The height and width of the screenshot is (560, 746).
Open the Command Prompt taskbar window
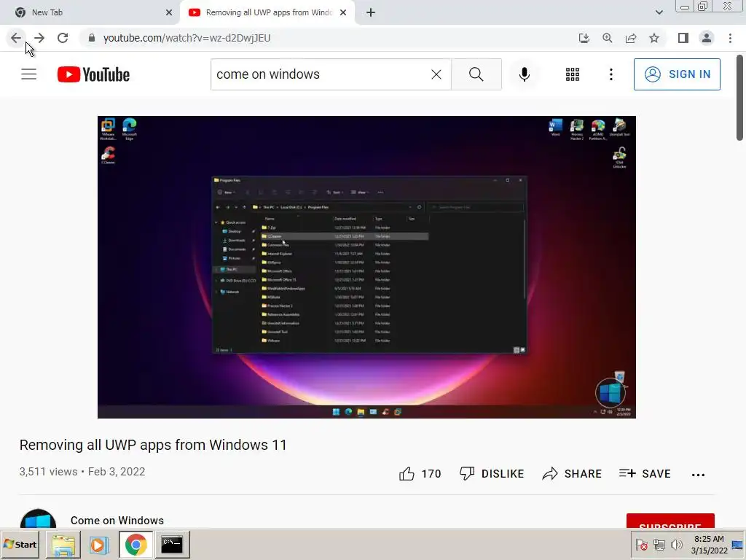(x=172, y=545)
